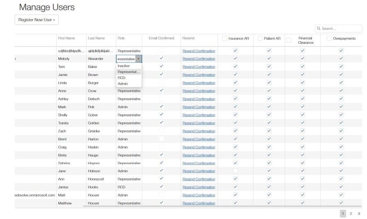Toggle Email Confirmed checkbox for Brent Harton

tap(161, 139)
